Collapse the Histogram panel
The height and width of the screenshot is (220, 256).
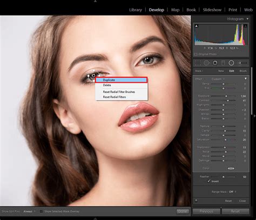[247, 19]
